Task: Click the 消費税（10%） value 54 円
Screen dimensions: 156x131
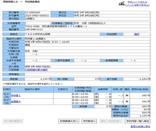Action: [x=147, y=110]
